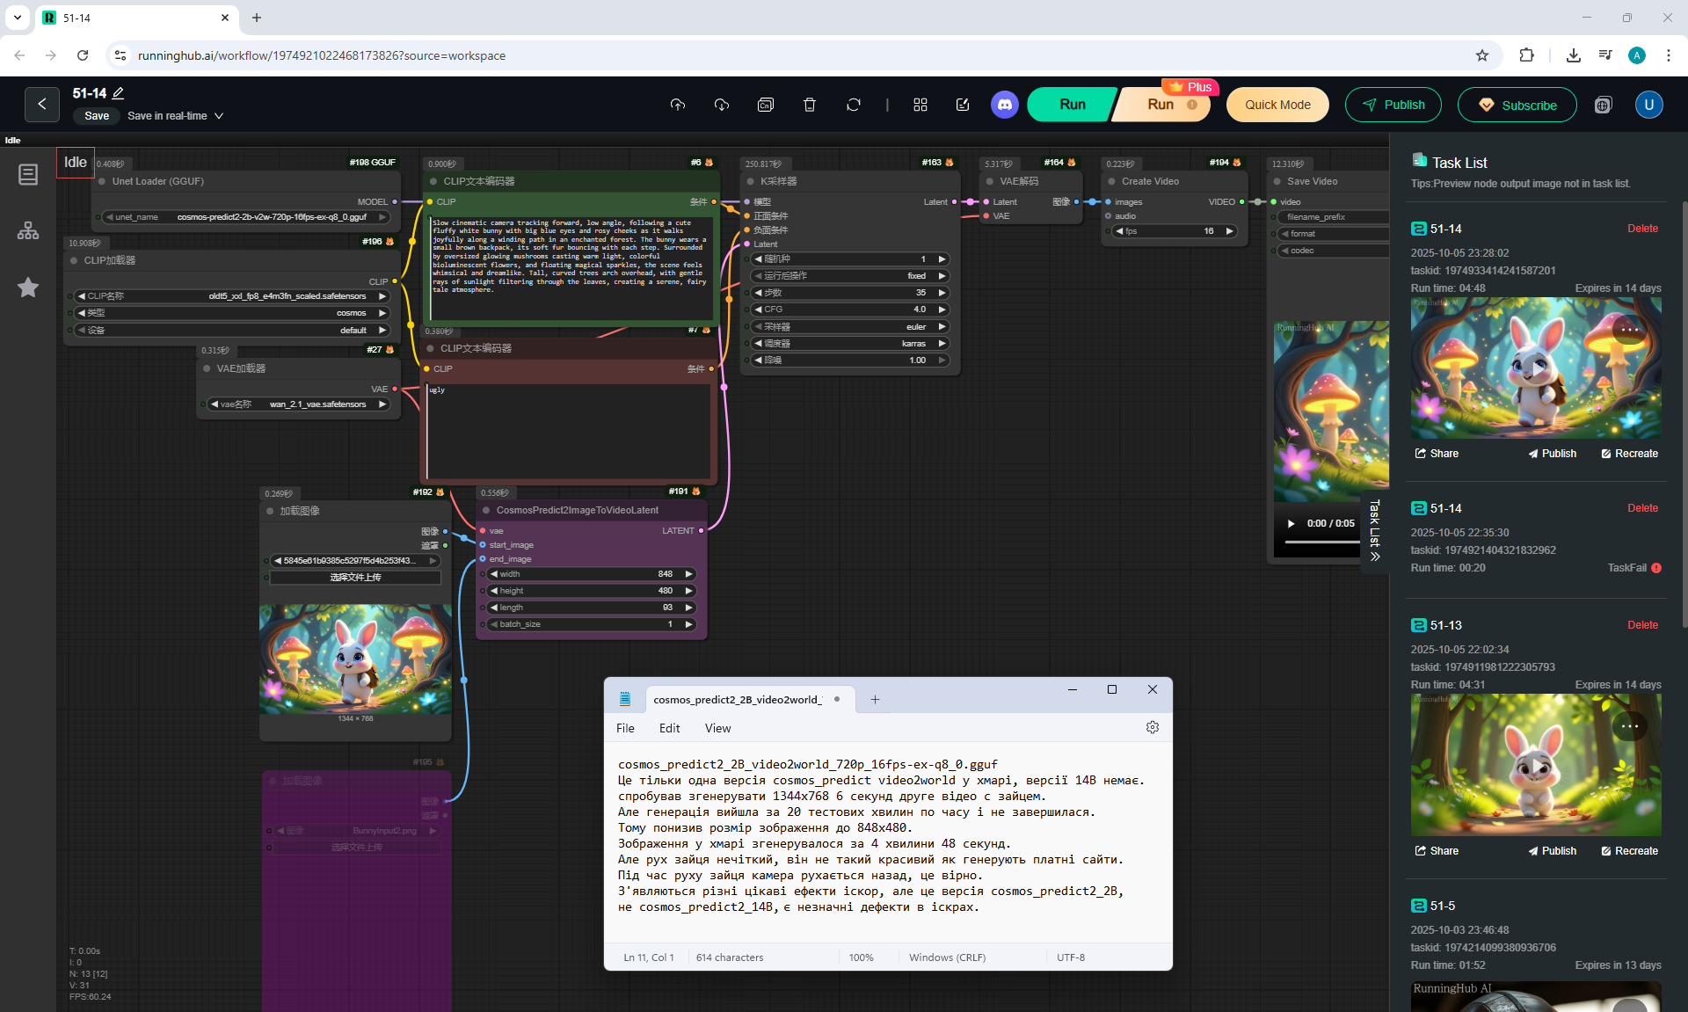Open the Edit menu in Notepad
This screenshot has width=1688, height=1012.
[669, 729]
